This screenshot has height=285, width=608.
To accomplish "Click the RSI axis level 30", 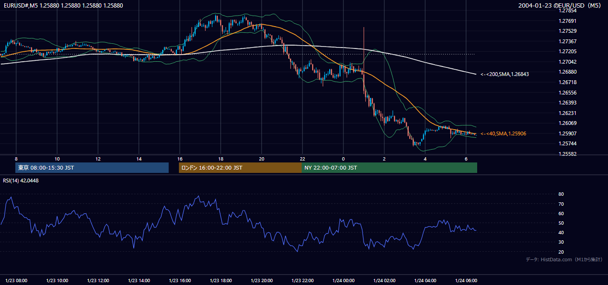I will (561, 242).
